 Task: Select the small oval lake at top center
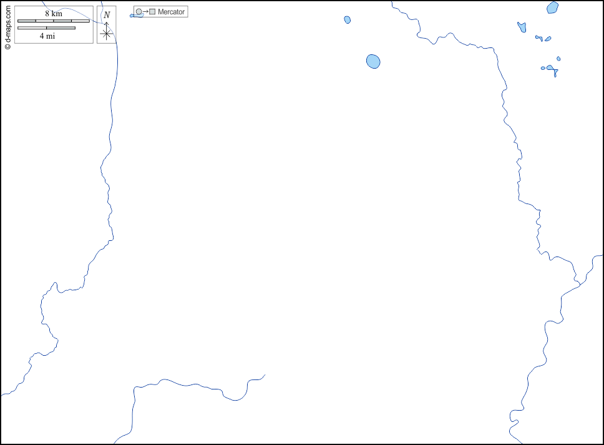[x=348, y=20]
